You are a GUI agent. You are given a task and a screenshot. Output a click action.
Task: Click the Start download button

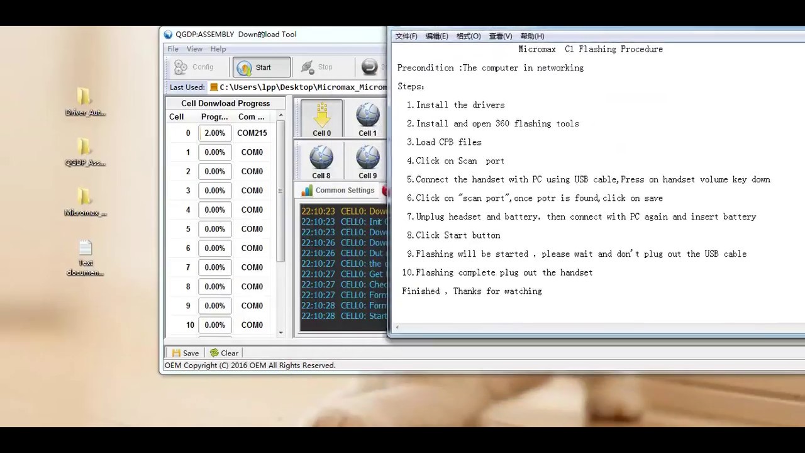click(262, 67)
